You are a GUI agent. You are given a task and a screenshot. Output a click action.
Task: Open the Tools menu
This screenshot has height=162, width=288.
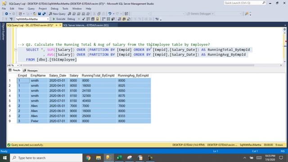click(65, 9)
